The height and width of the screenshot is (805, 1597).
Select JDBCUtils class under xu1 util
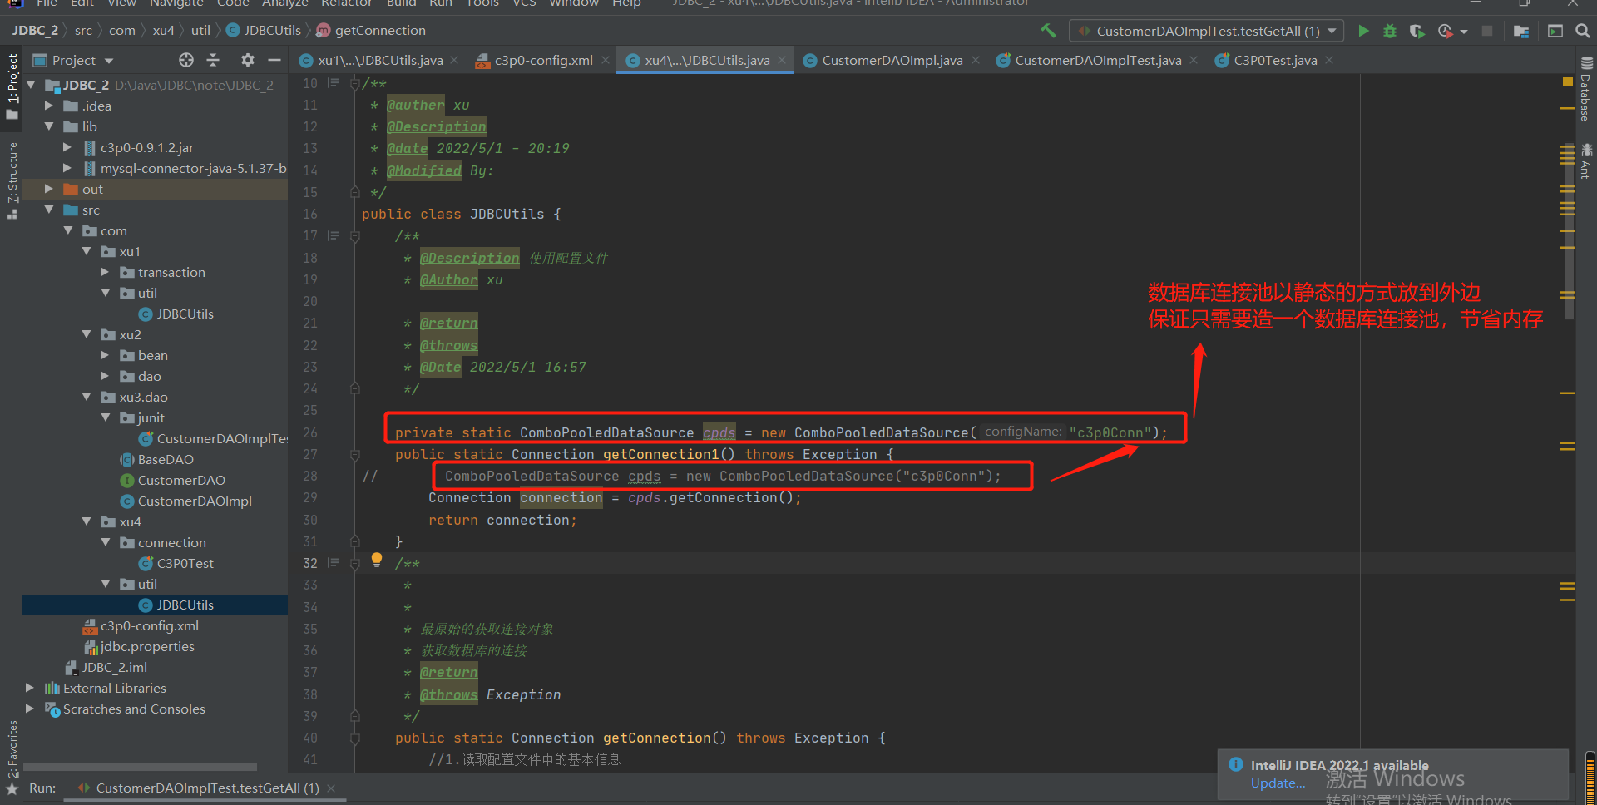(x=185, y=314)
